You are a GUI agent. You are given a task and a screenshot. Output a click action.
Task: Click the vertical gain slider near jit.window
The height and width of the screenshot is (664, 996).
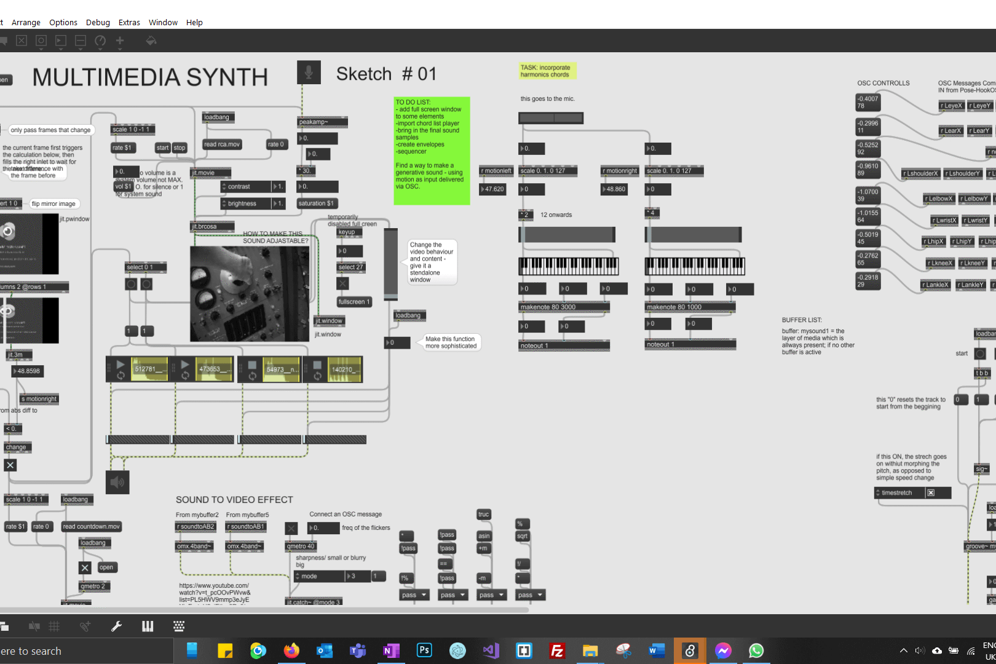[x=390, y=264]
